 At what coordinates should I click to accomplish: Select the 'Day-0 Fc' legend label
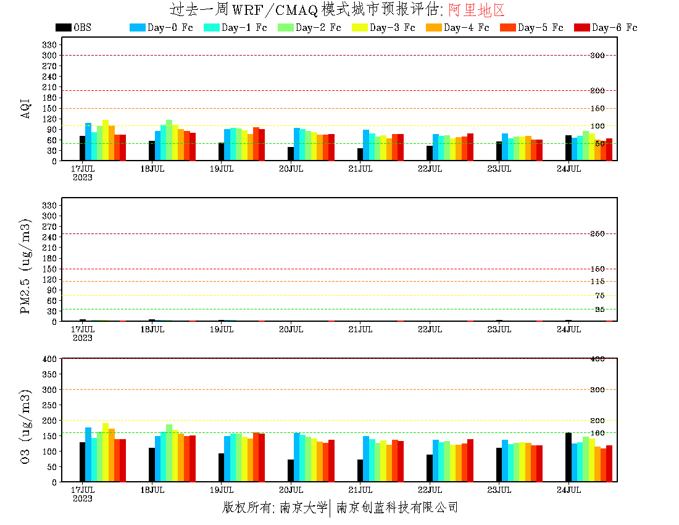click(170, 28)
